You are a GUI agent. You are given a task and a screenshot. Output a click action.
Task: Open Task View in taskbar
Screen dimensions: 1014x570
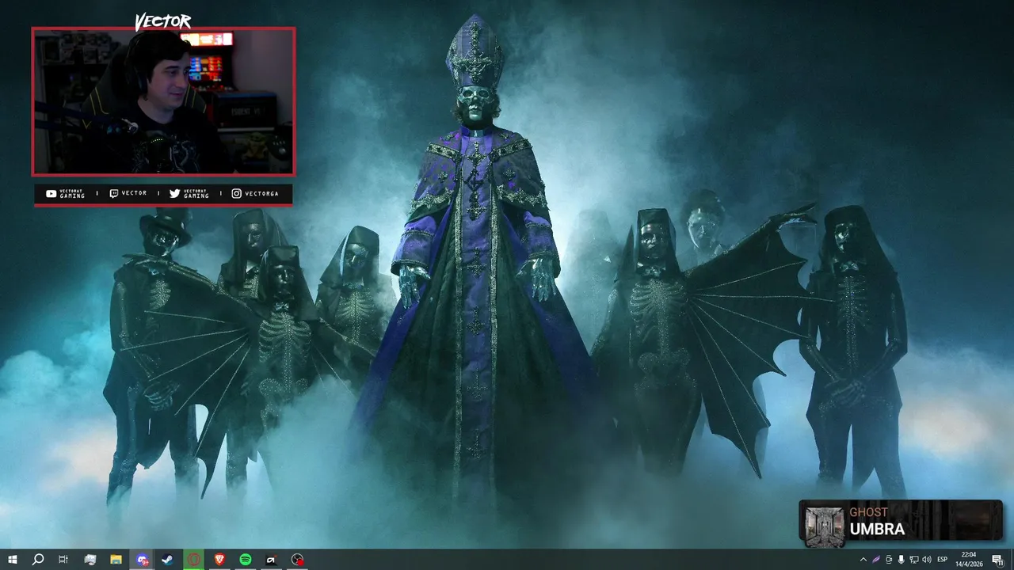(63, 560)
